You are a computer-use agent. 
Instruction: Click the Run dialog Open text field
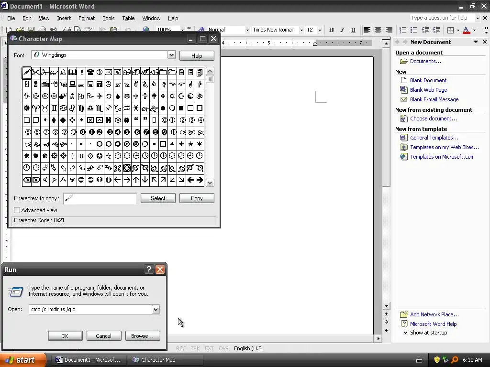coord(90,309)
